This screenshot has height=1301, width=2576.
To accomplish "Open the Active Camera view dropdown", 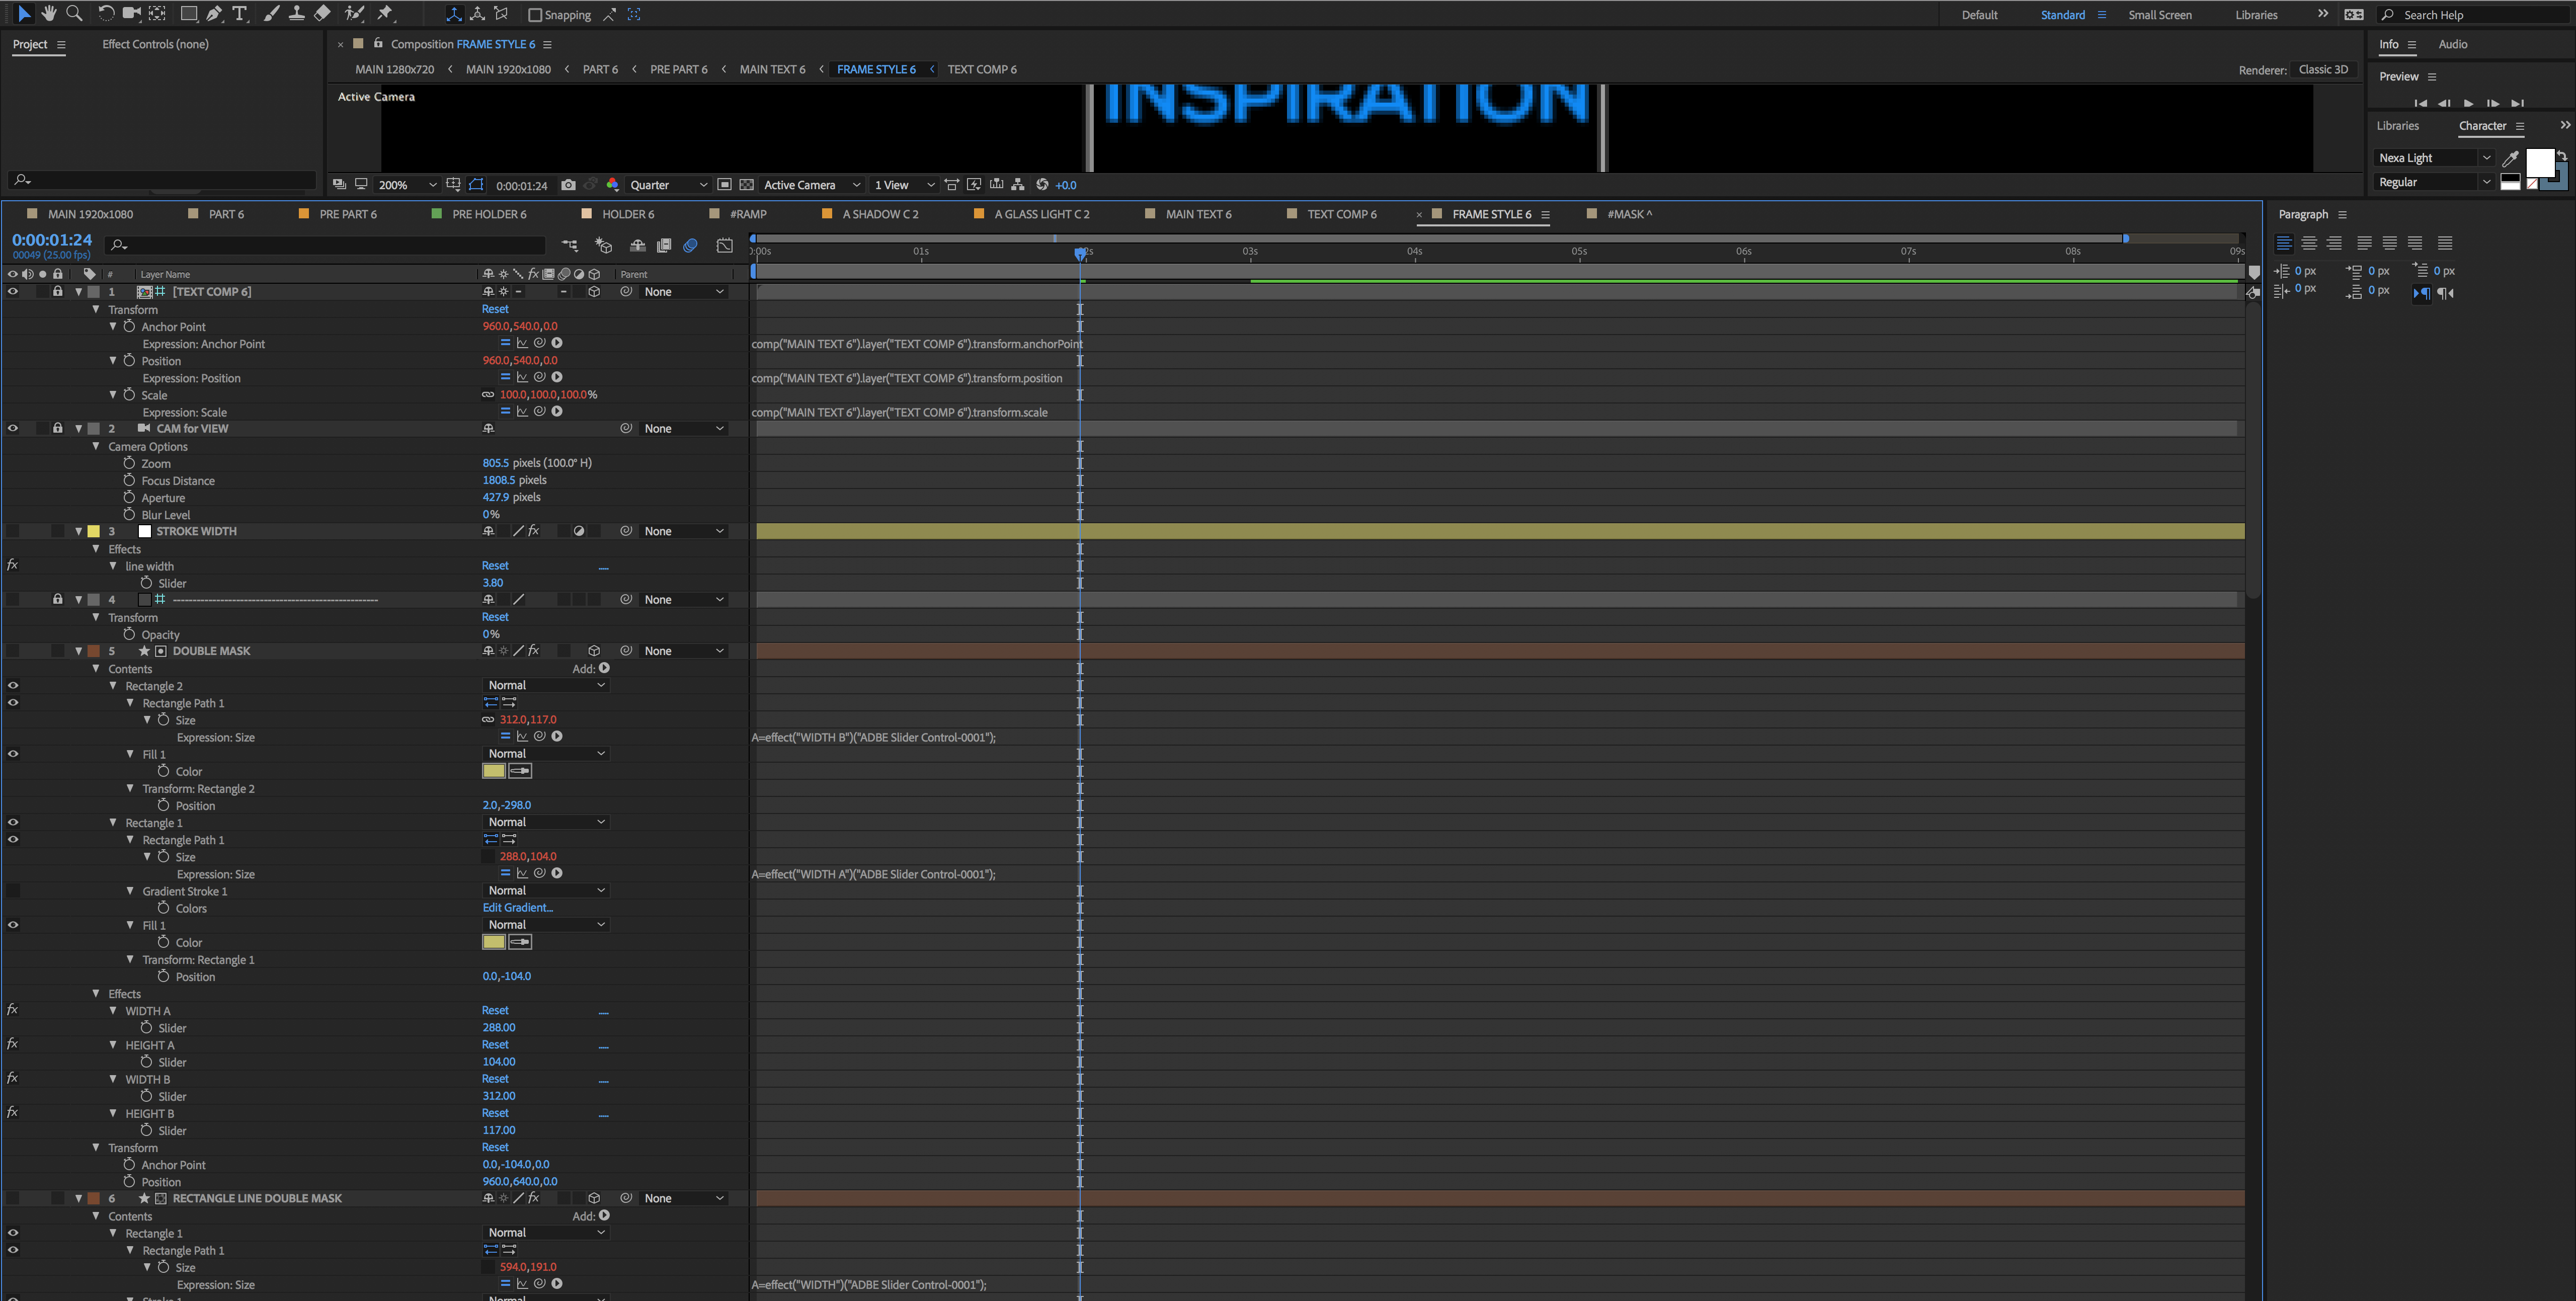I will click(812, 185).
